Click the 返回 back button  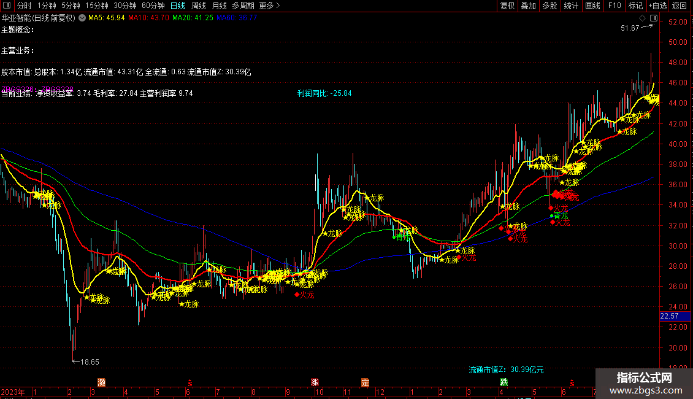680,6
